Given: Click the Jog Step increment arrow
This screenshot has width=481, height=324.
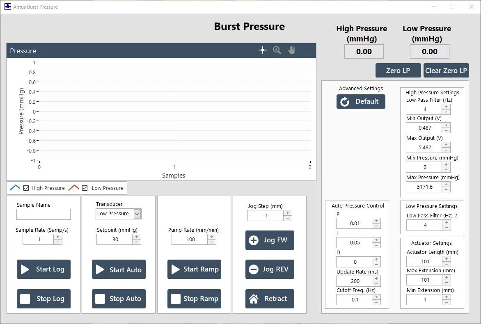Looking at the screenshot, I should [x=289, y=213].
